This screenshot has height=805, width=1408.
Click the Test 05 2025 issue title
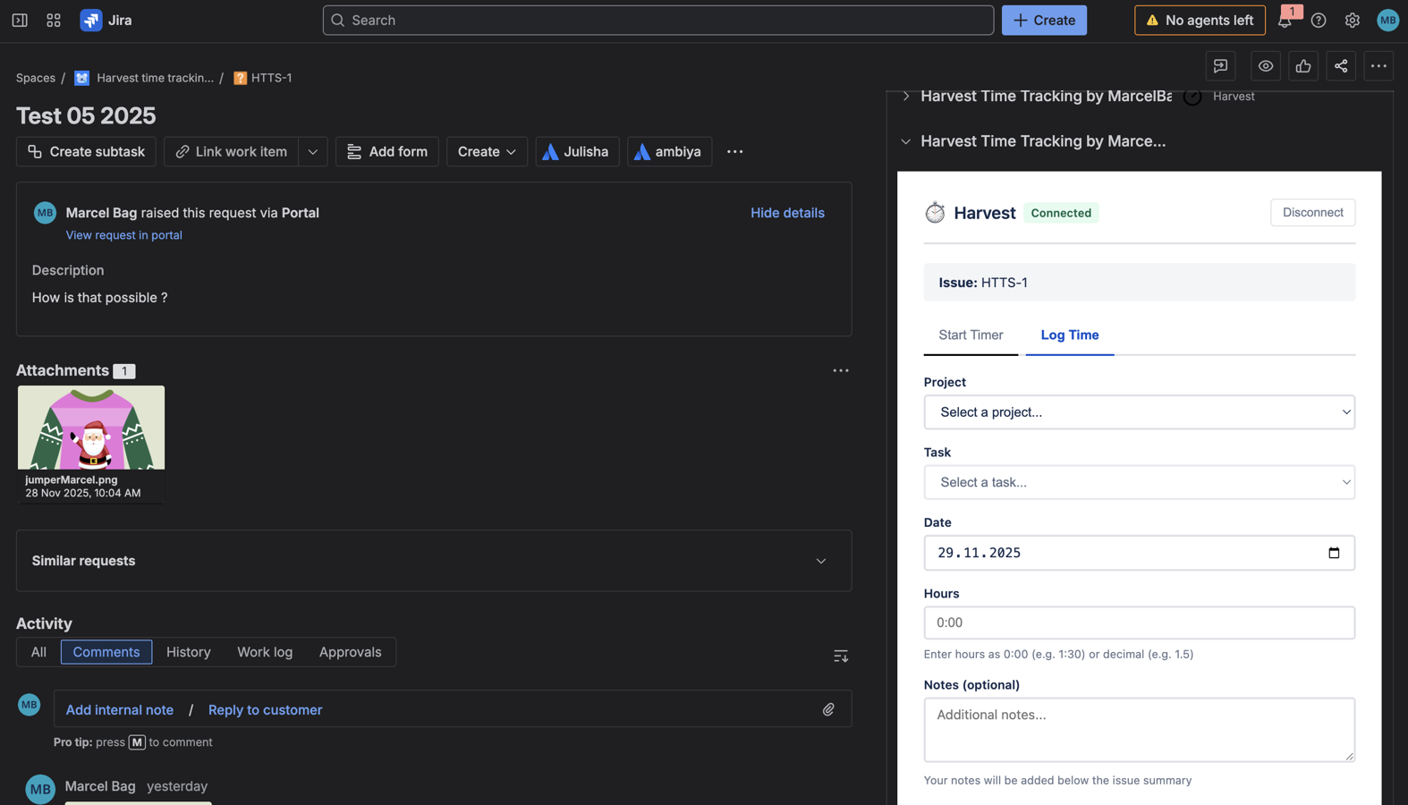86,115
